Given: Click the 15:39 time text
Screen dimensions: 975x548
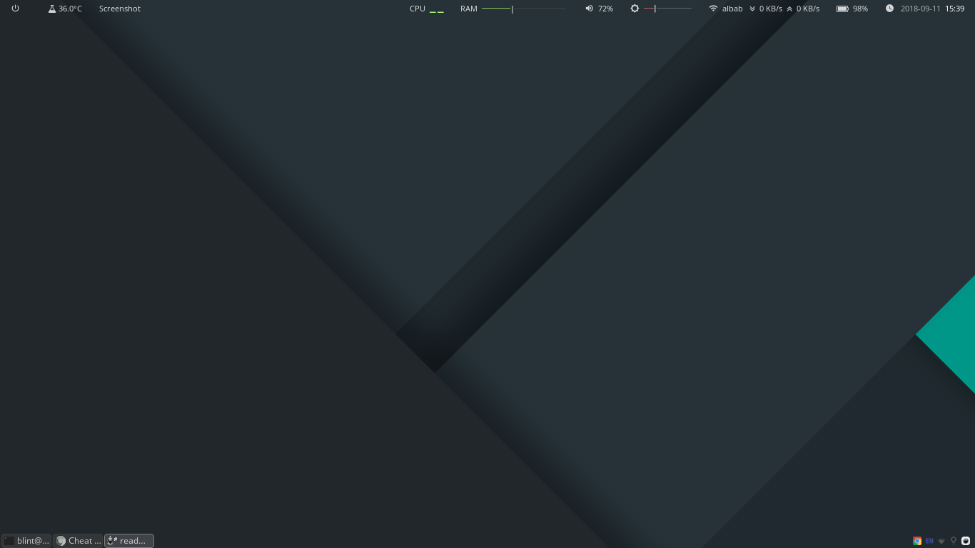Looking at the screenshot, I should click(x=955, y=9).
